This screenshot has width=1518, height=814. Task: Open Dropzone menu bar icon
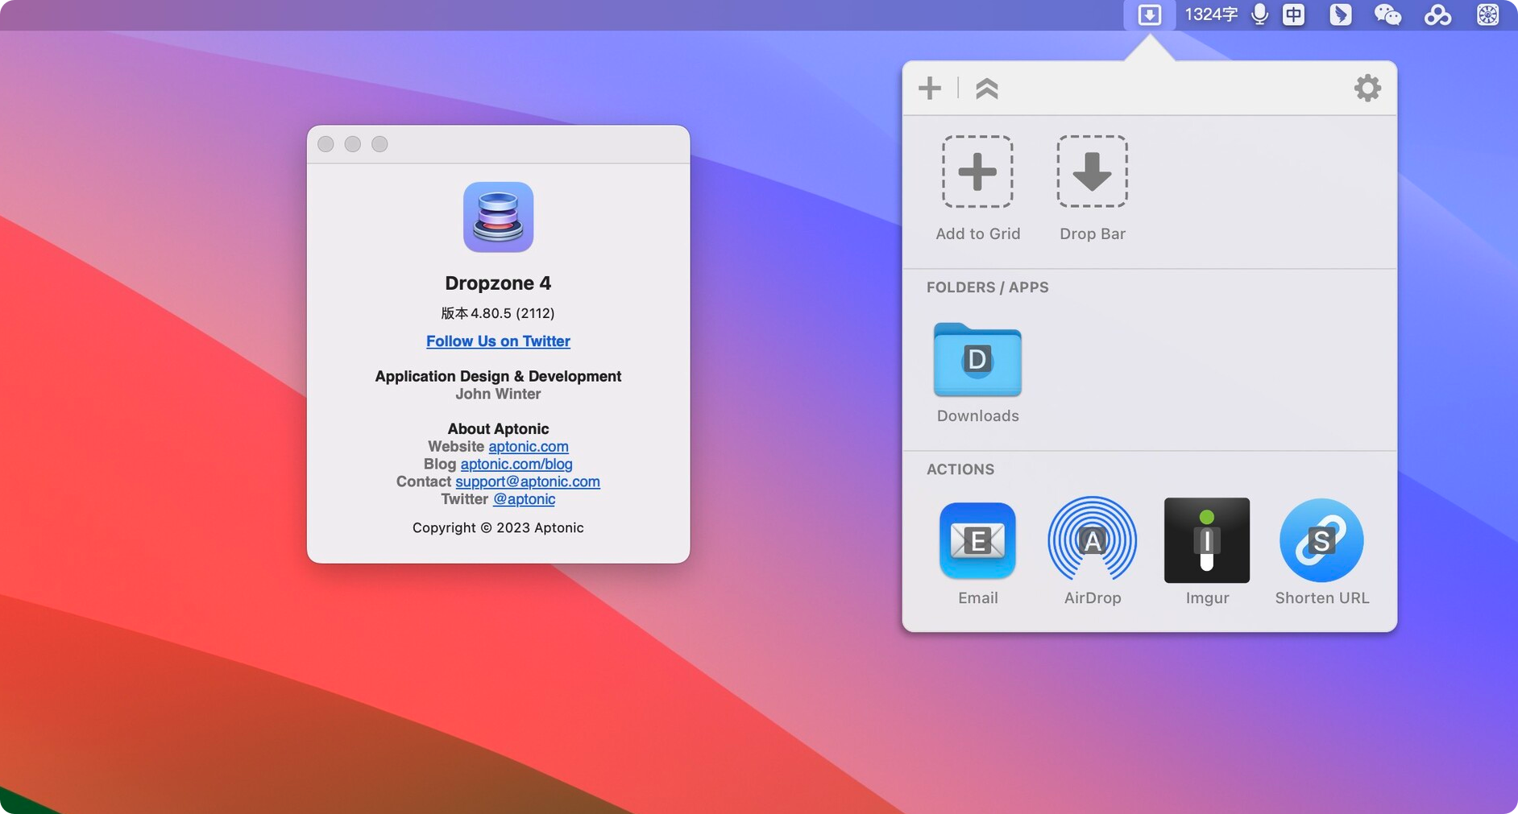click(1150, 14)
